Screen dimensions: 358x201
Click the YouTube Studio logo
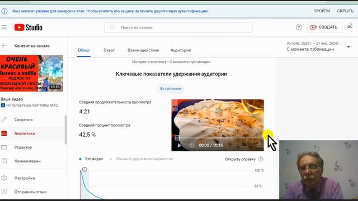coord(29,27)
